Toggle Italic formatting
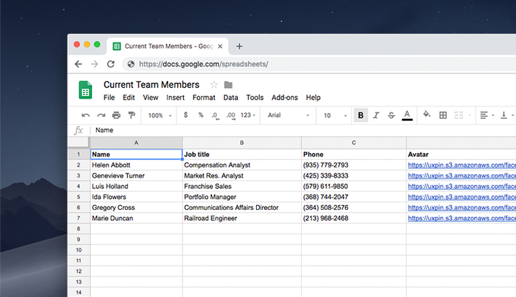 [376, 115]
